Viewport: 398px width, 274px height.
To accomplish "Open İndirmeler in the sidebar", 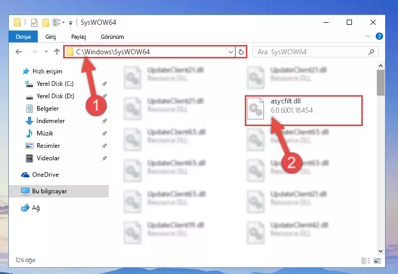I will 51,121.
